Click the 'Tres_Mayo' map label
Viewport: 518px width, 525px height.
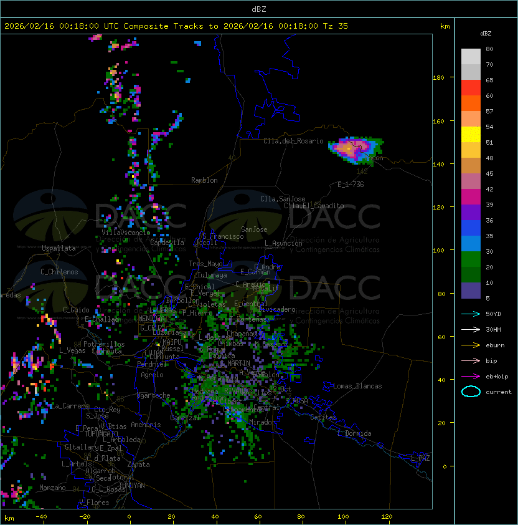pos(205,264)
